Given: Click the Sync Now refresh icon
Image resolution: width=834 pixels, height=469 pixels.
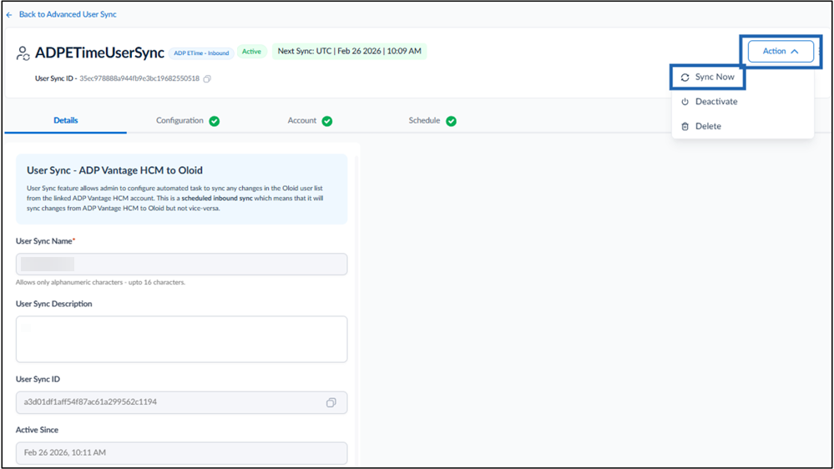Looking at the screenshot, I should coord(685,78).
